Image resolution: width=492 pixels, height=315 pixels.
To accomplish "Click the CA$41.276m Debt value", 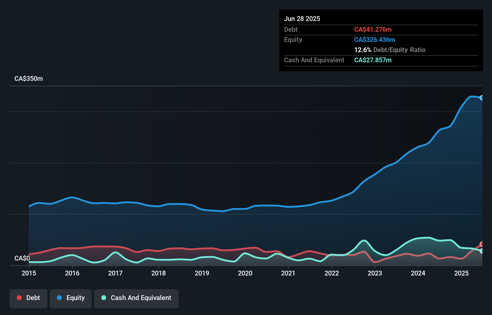I will (373, 29).
